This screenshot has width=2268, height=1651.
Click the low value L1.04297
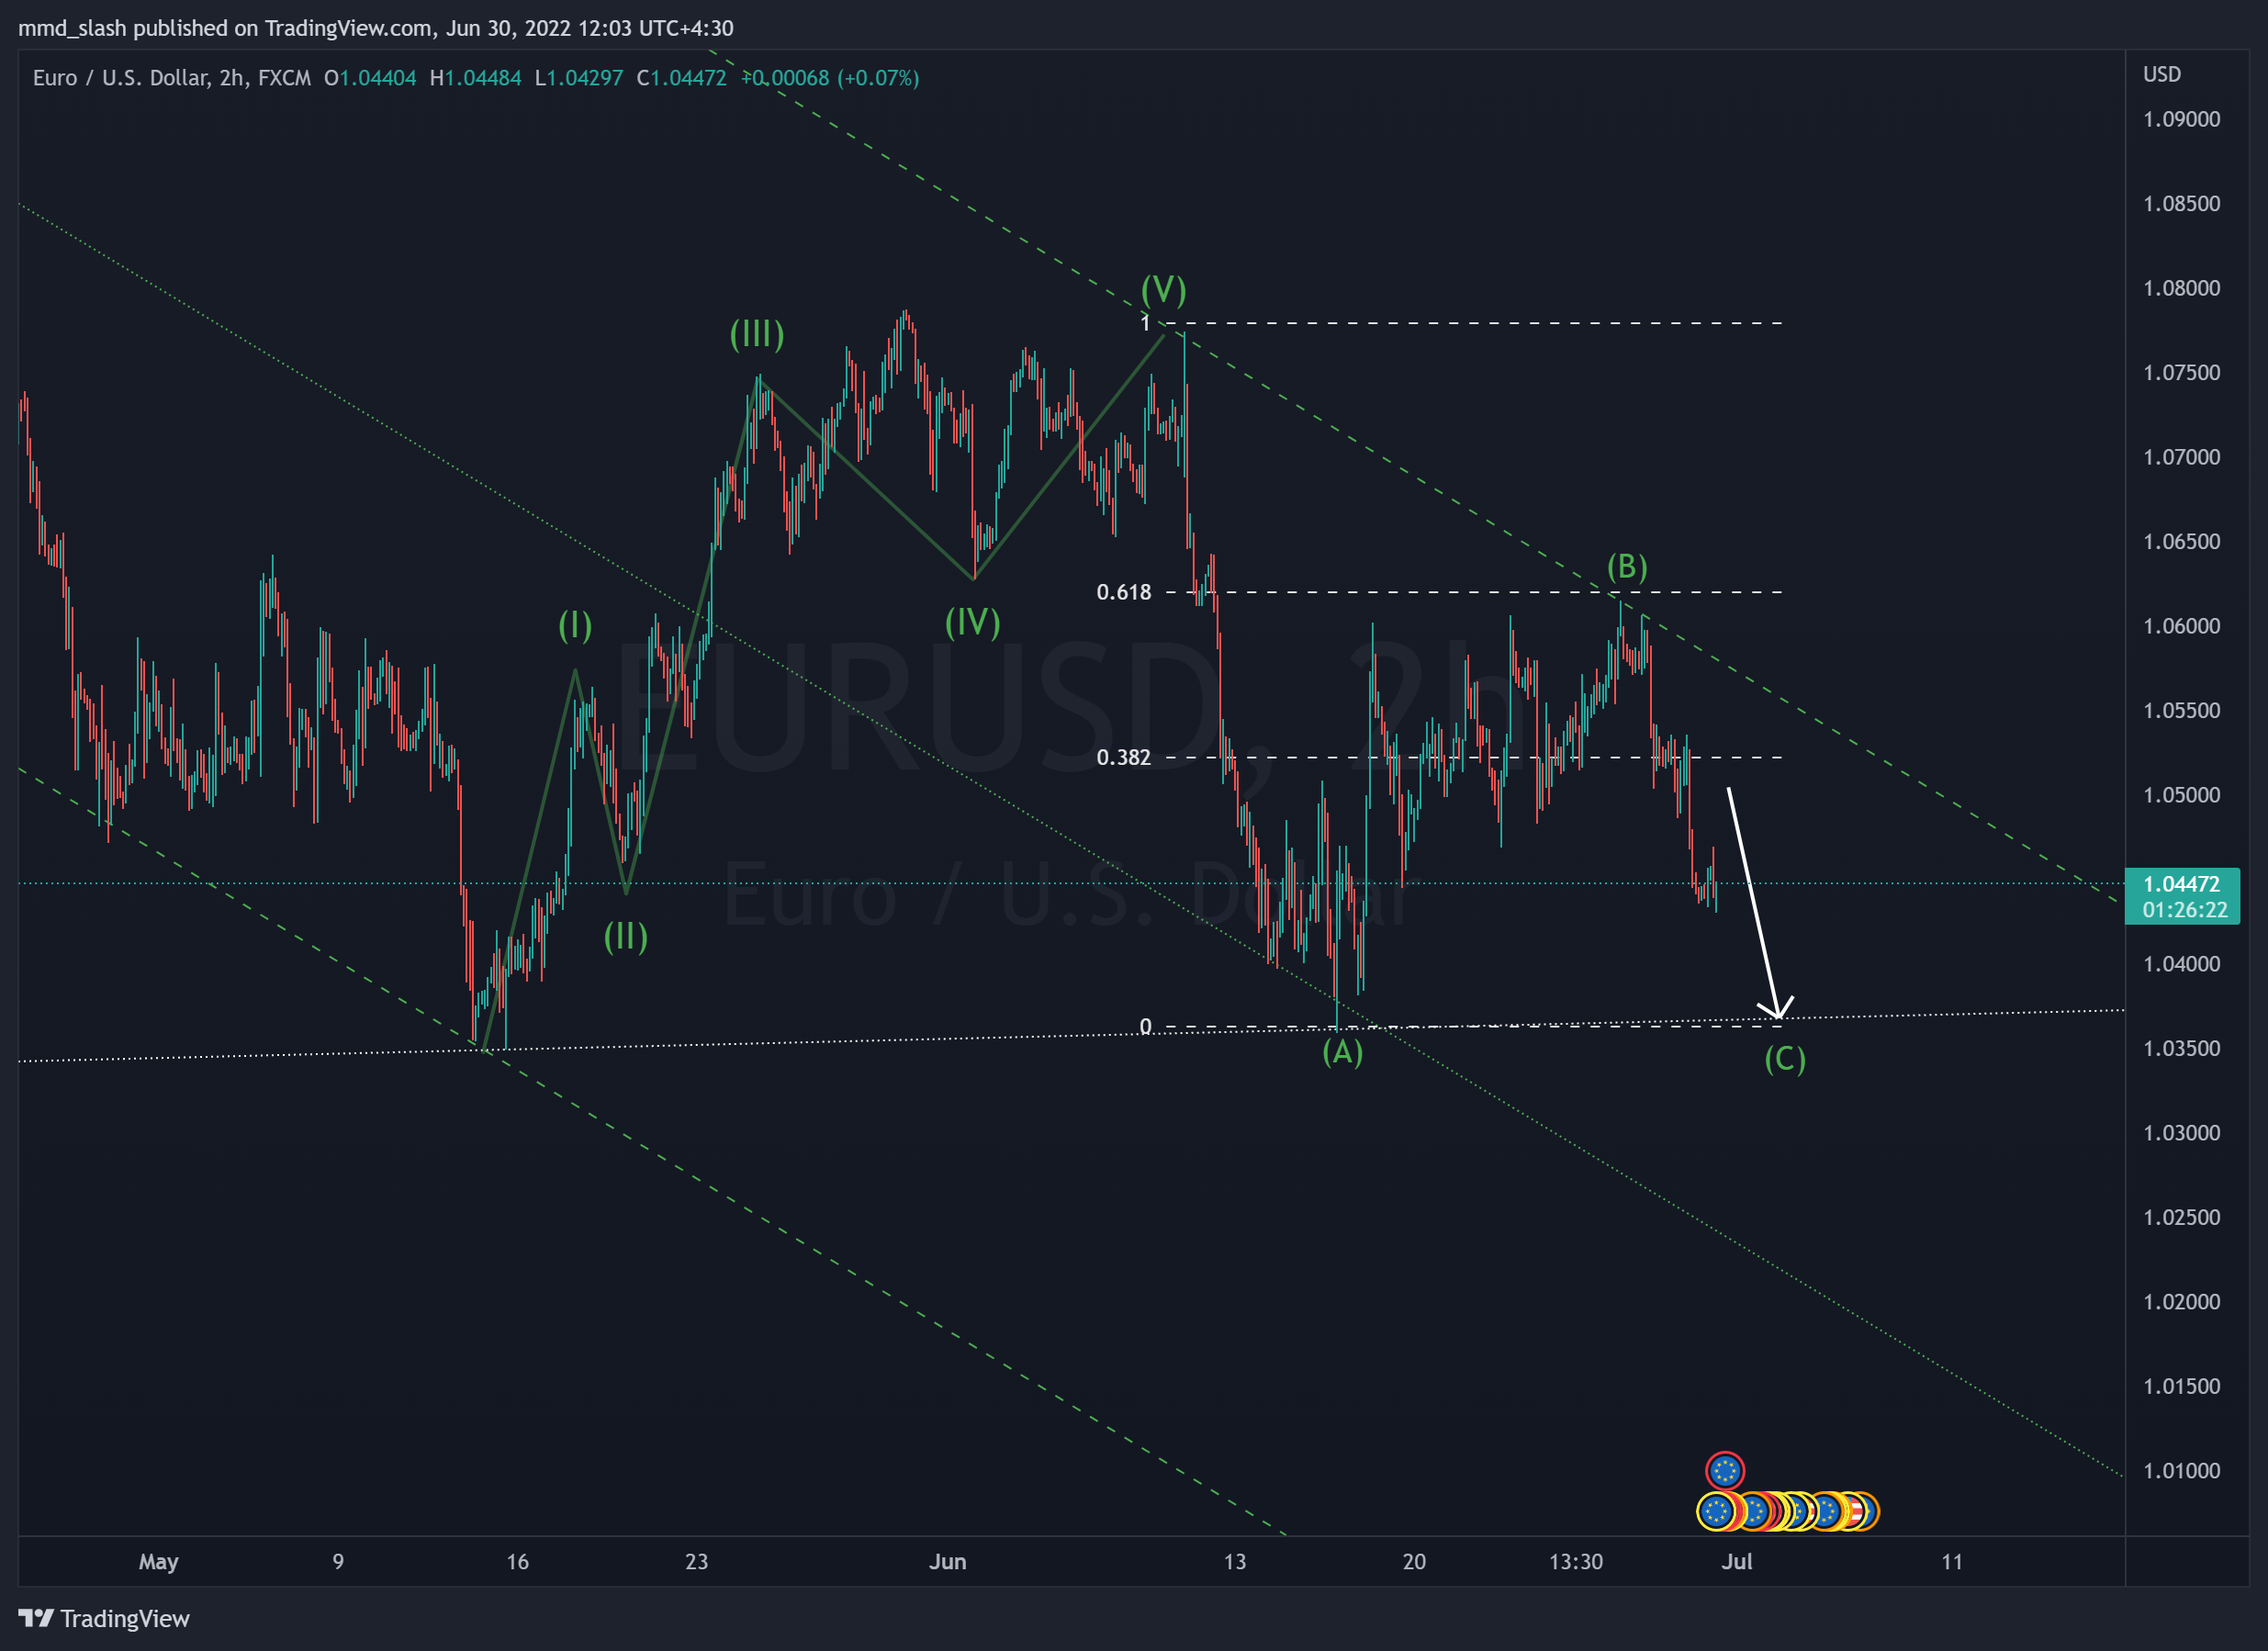coord(579,78)
